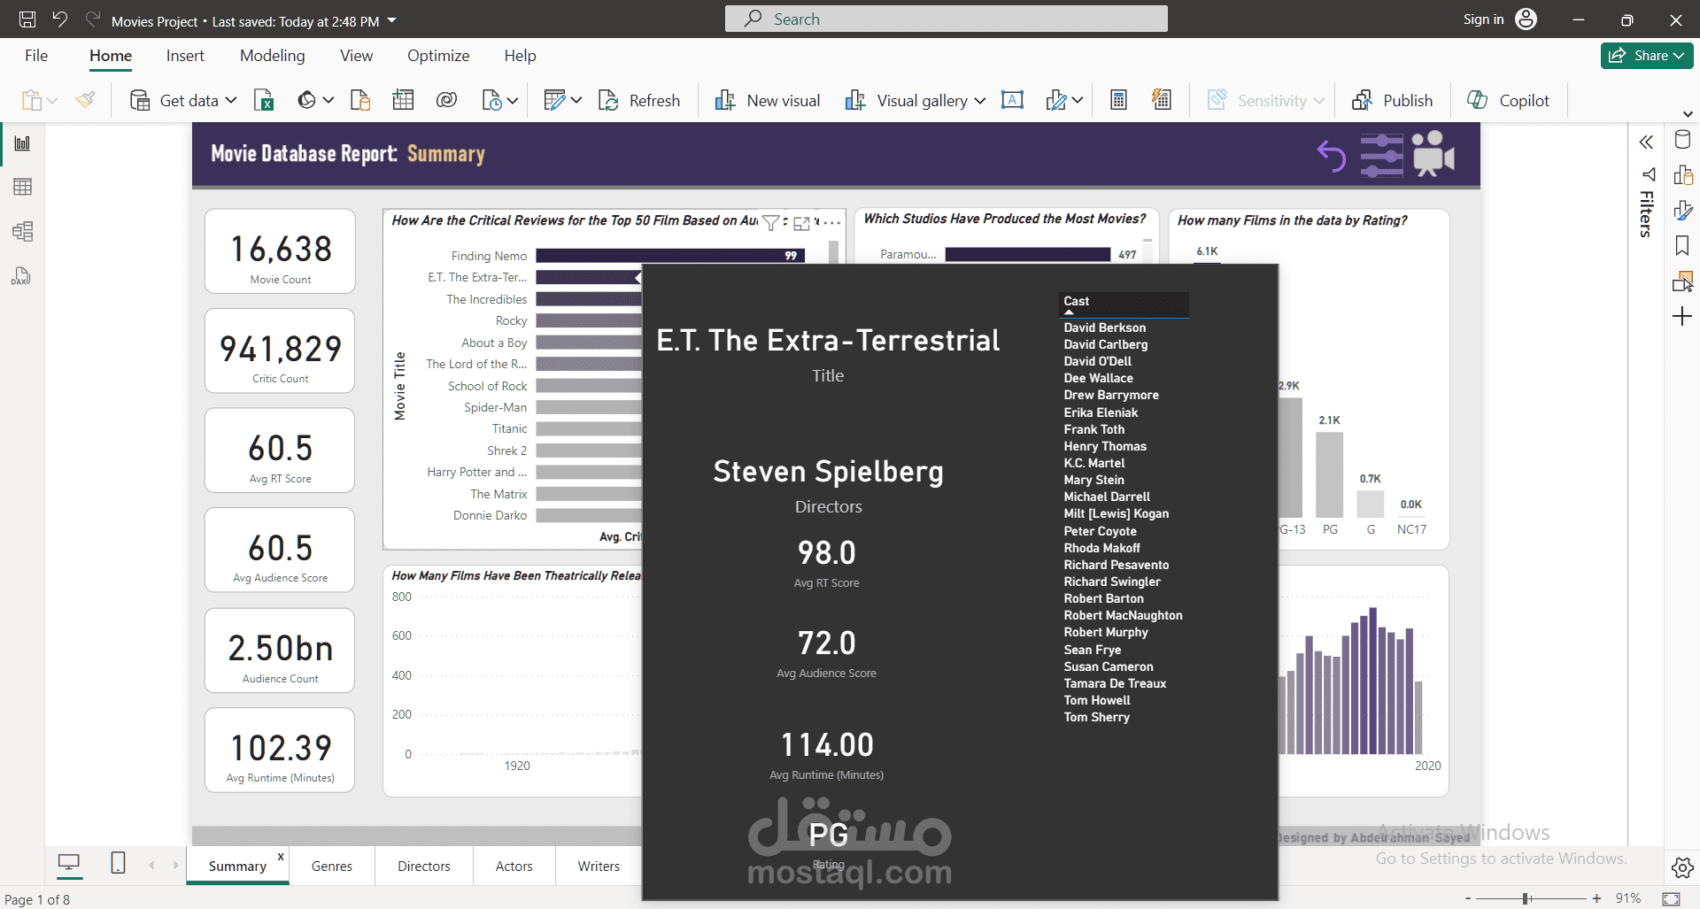Click the filter icon on Critical Reviews visual

771,223
